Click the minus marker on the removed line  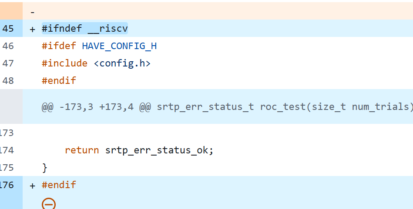(x=33, y=11)
